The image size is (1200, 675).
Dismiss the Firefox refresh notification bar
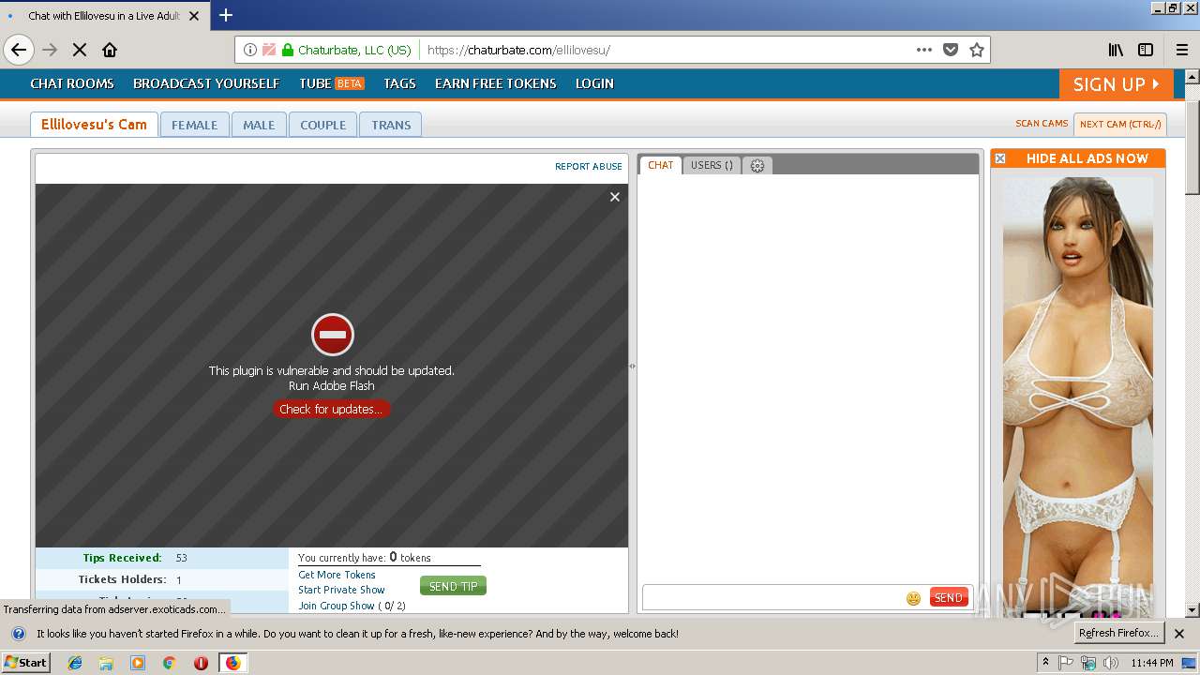(1179, 634)
